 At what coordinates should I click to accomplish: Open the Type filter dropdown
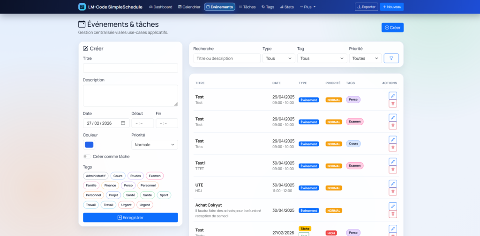pos(278,58)
